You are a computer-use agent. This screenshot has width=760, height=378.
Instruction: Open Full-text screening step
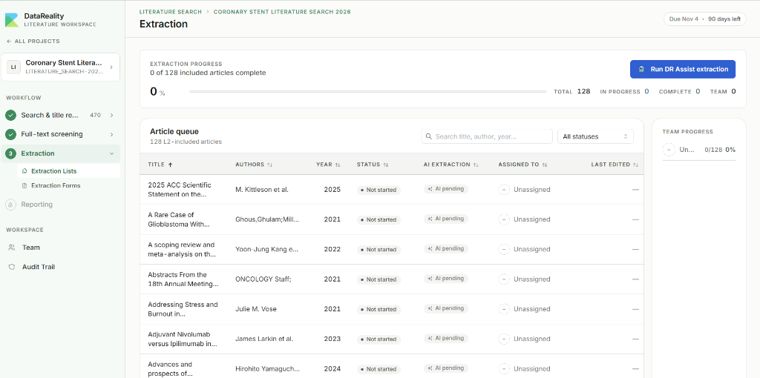pos(61,134)
